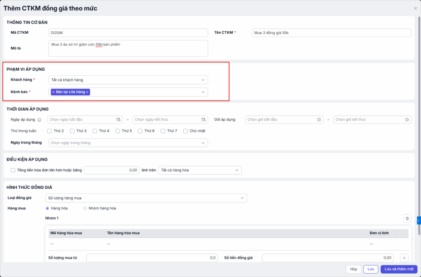Click calendar icon in start date field
The height and width of the screenshot is (277, 421).
pyautogui.click(x=118, y=119)
